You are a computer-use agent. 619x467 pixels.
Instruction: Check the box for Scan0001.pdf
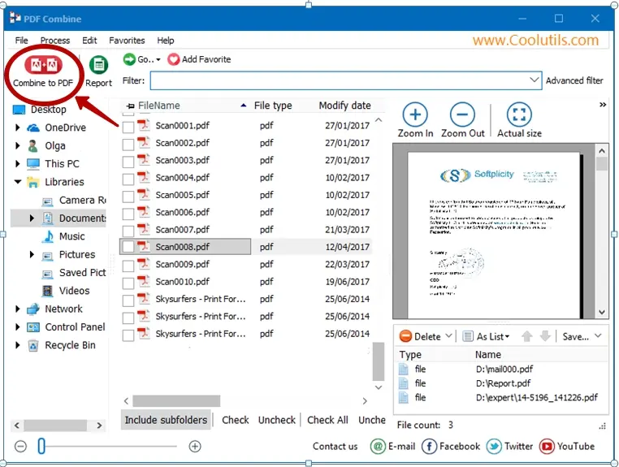(x=128, y=126)
